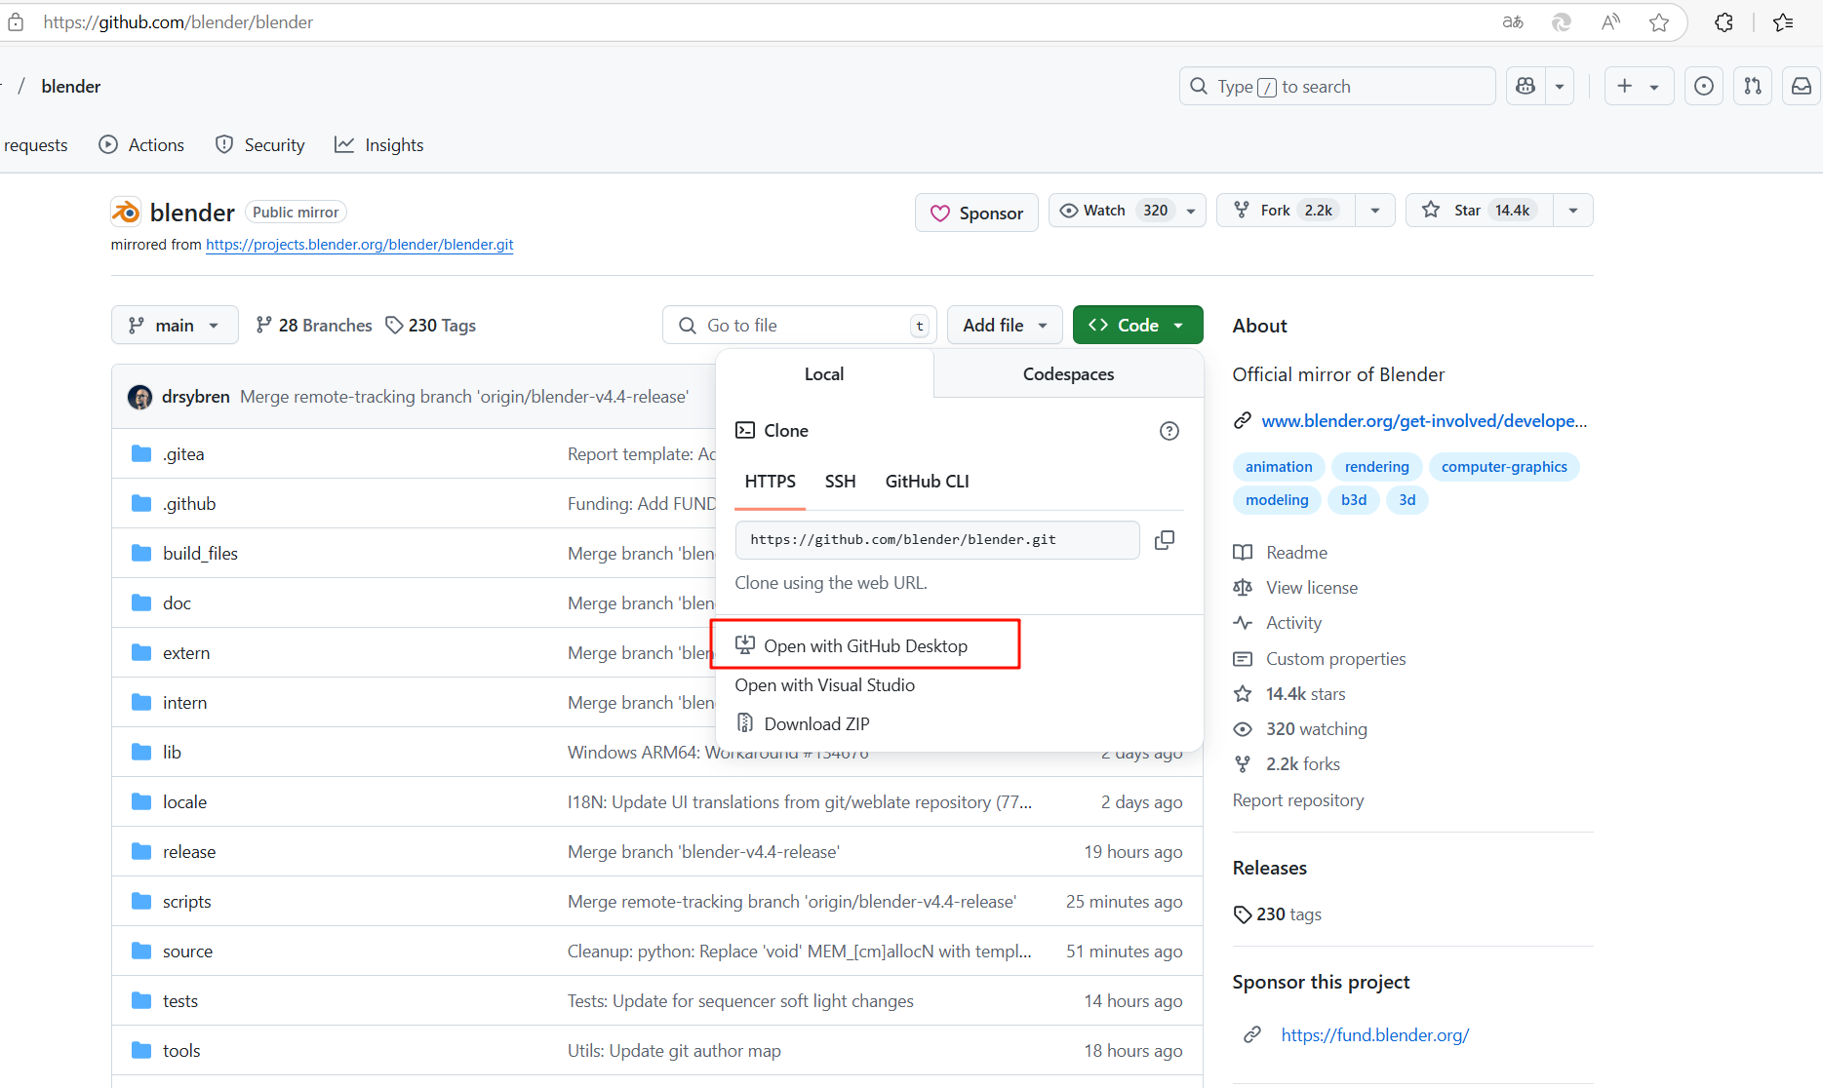Click the browser address bar URL
This screenshot has width=1823, height=1088.
click(178, 22)
